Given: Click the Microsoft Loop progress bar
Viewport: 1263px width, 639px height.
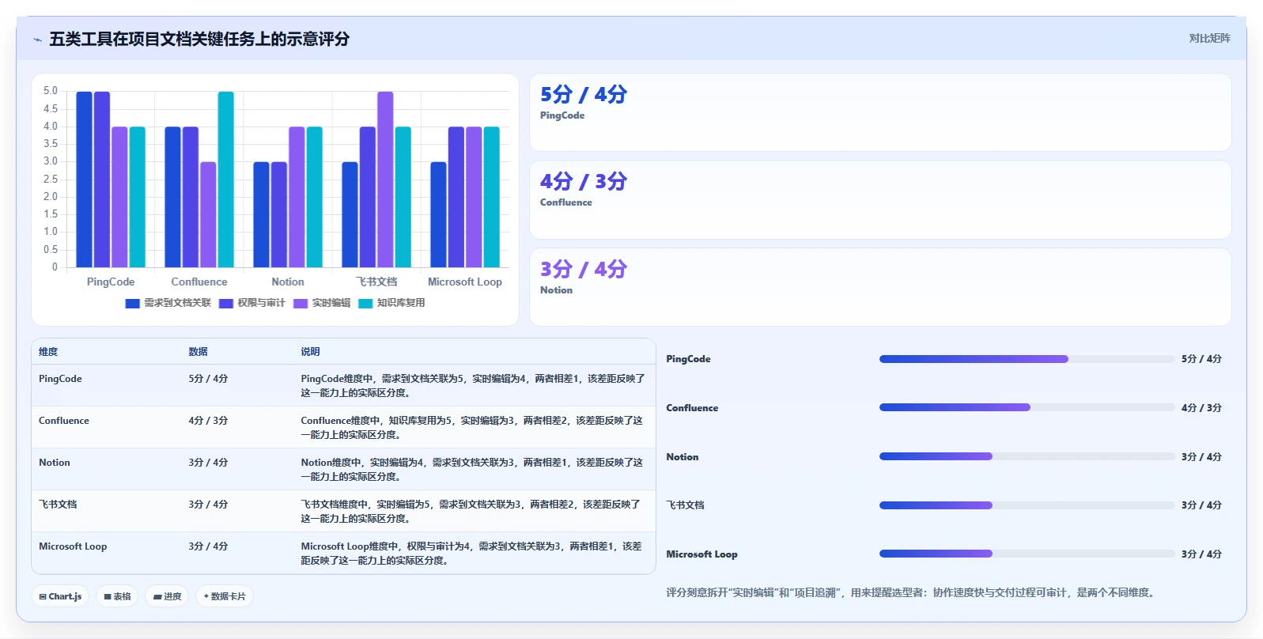Looking at the screenshot, I should pos(1027,554).
